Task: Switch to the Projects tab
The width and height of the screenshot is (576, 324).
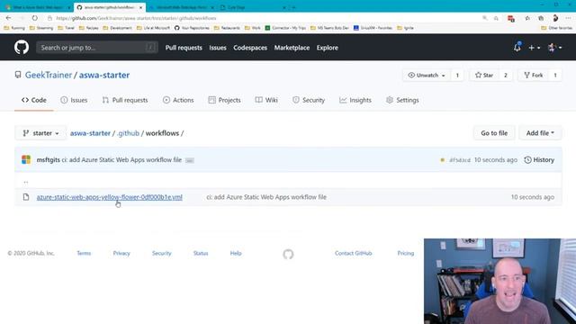Action: [x=224, y=100]
